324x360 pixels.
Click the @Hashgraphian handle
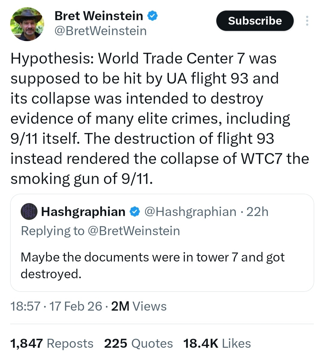[190, 212]
